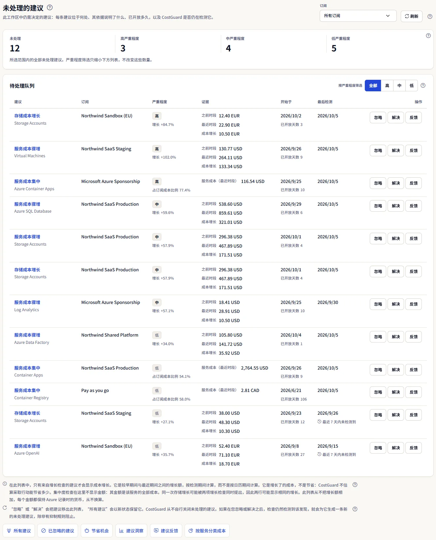Click the 严重程度 column header
Screen dimensions: 436x540
pyautogui.click(x=160, y=102)
